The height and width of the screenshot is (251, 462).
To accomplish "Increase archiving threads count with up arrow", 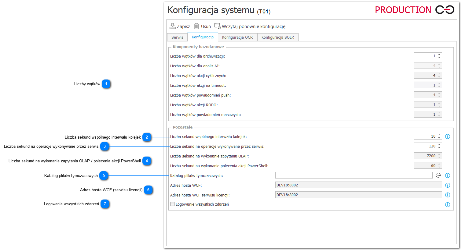I will [x=439, y=55].
